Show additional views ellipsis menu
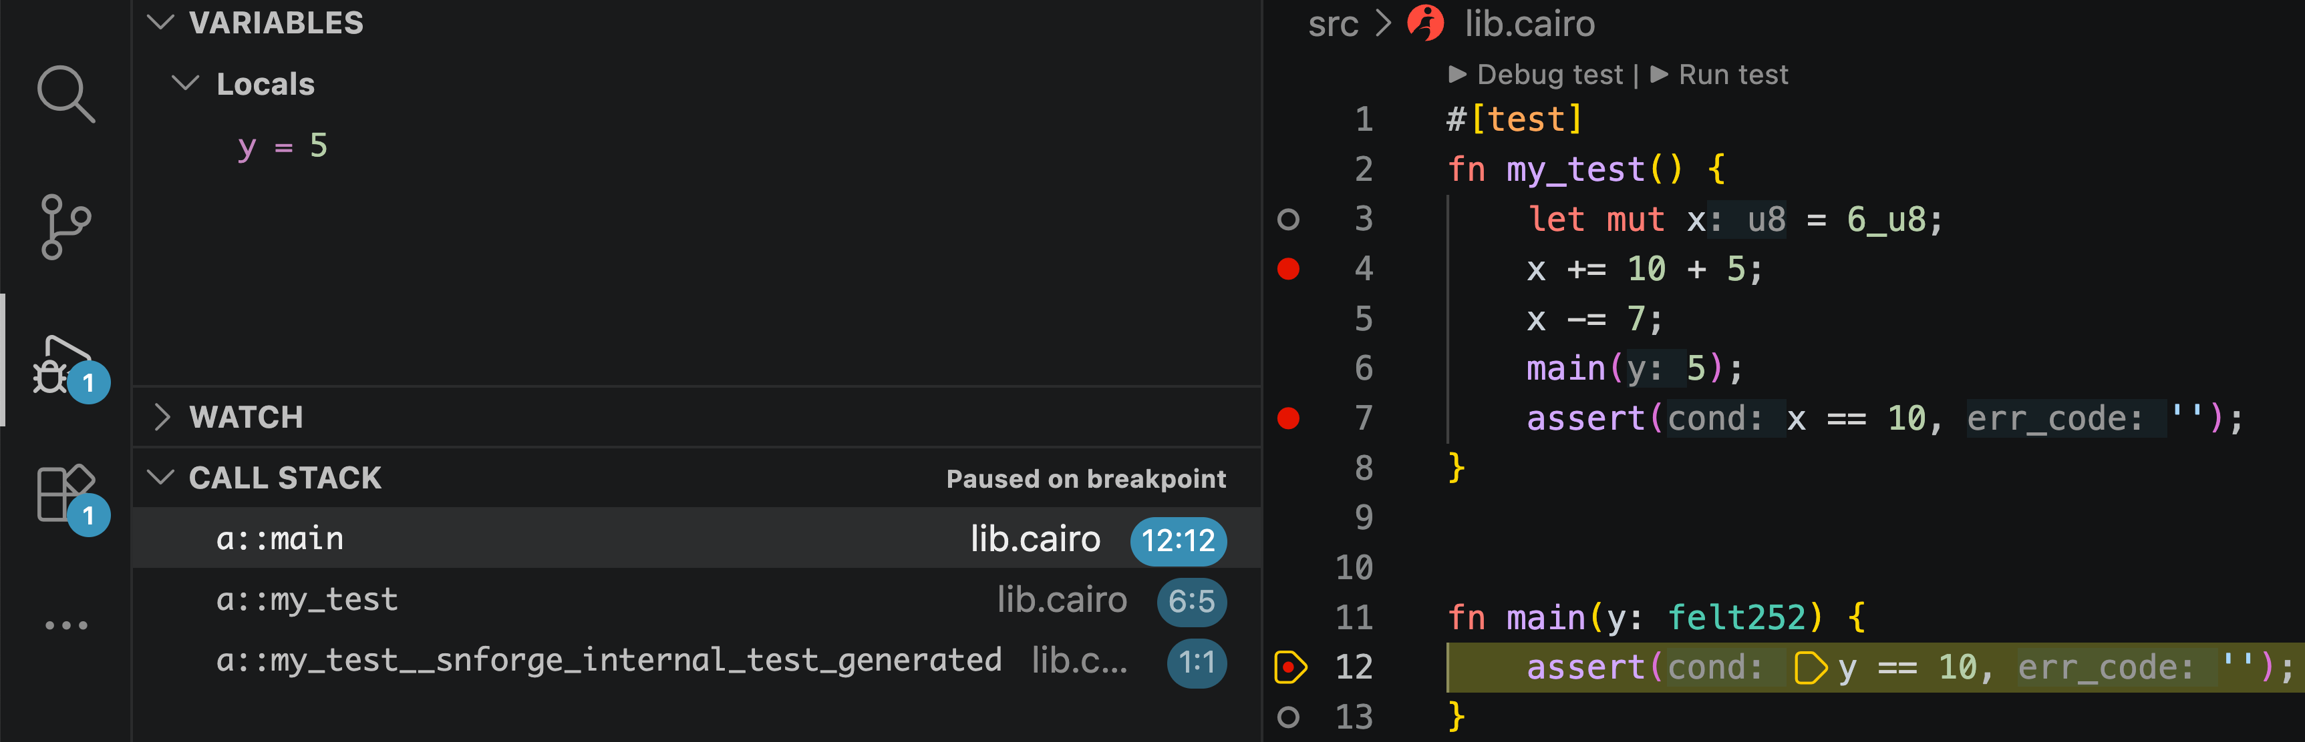Screen dimensions: 2305x742 click(66, 625)
